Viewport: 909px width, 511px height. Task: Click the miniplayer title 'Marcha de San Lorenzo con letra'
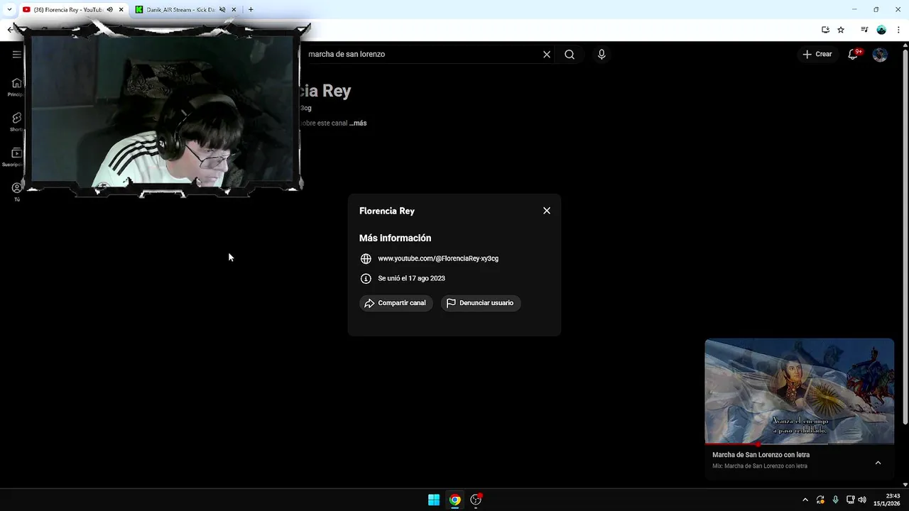[761, 455]
